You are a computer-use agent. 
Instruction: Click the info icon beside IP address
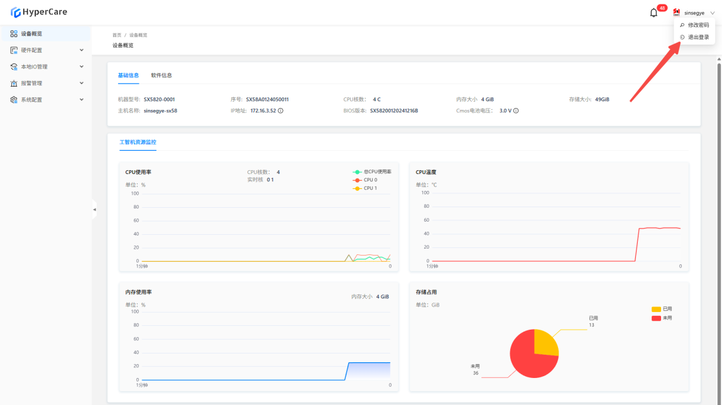(280, 111)
